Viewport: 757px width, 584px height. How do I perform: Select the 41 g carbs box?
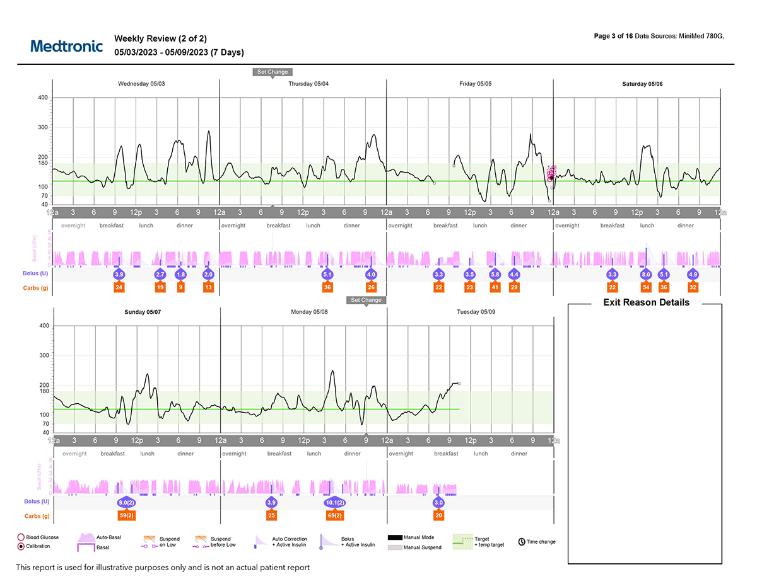(495, 288)
